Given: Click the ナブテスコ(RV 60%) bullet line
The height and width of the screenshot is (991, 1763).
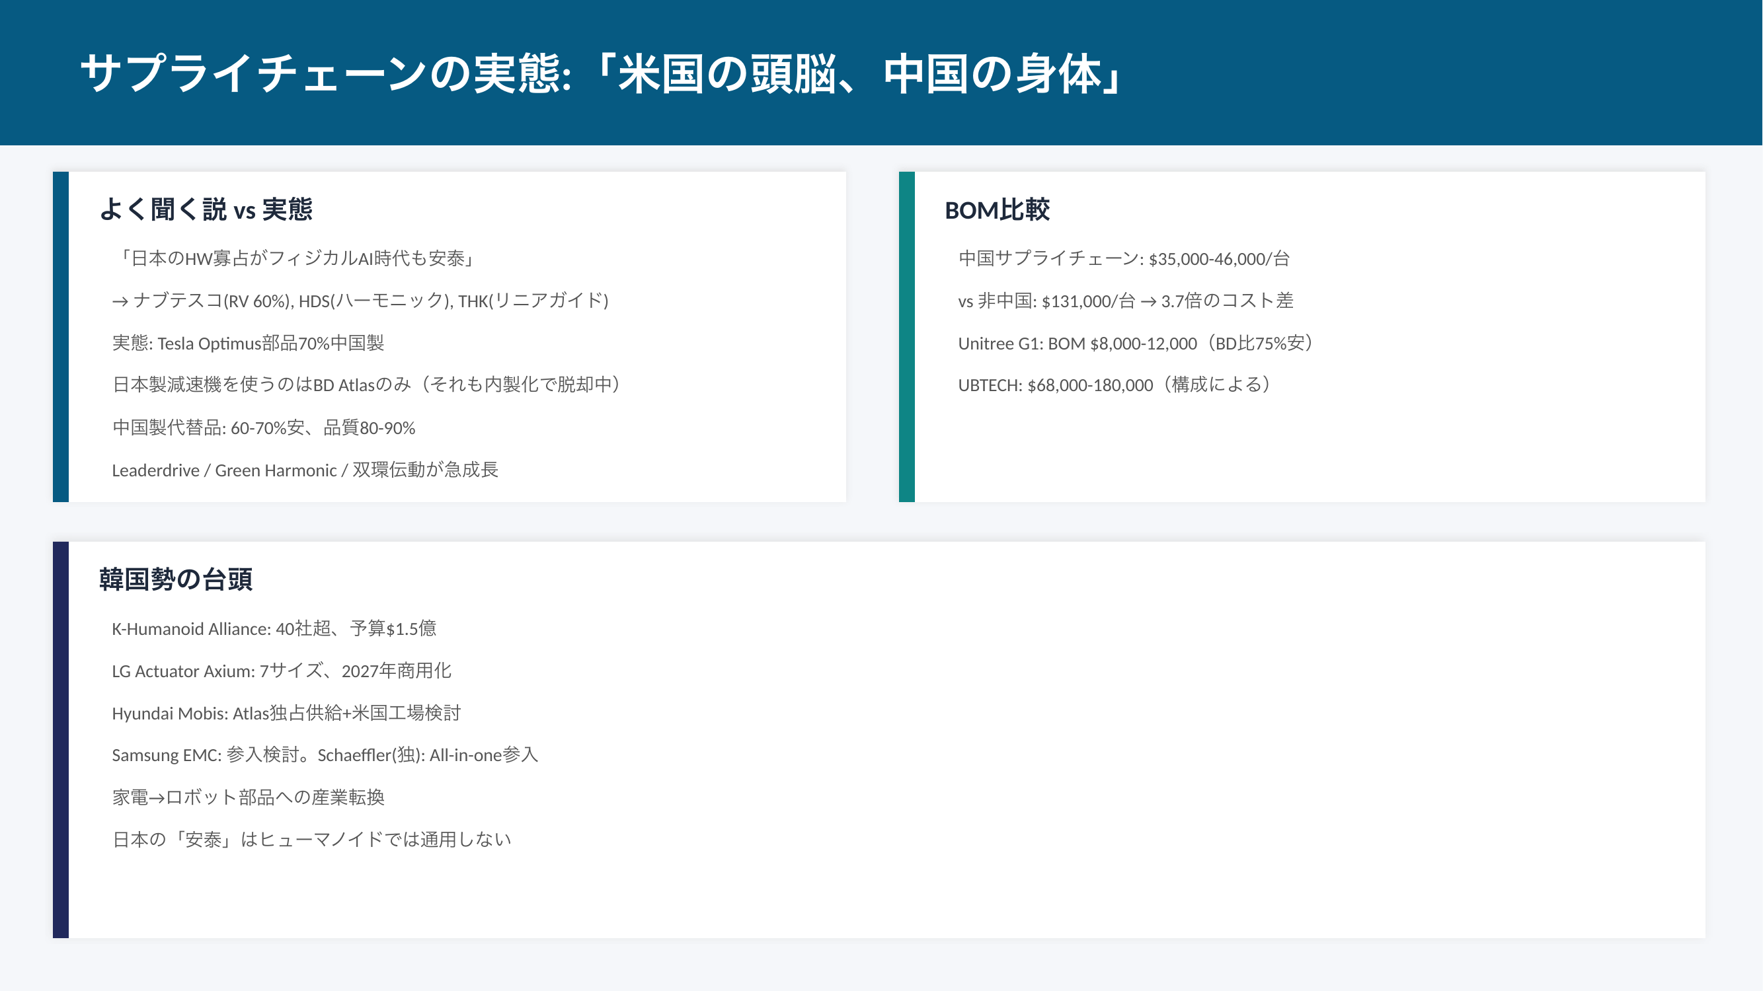Looking at the screenshot, I should [x=360, y=301].
